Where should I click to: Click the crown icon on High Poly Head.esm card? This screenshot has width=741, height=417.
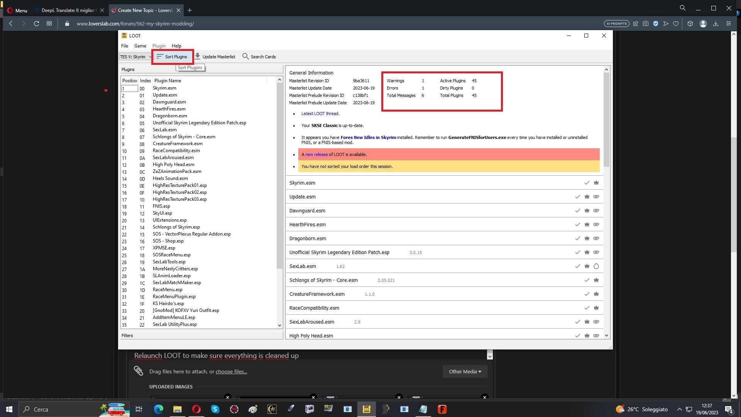[x=587, y=336]
